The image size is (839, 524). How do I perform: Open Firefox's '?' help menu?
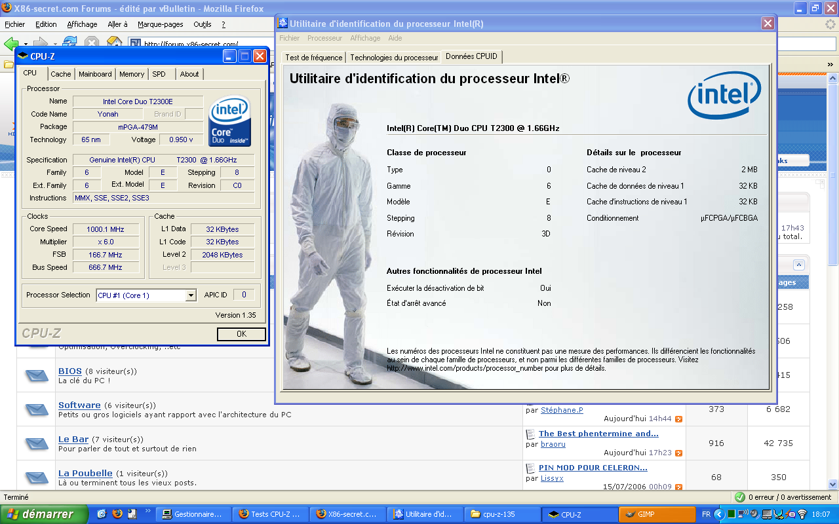click(224, 24)
